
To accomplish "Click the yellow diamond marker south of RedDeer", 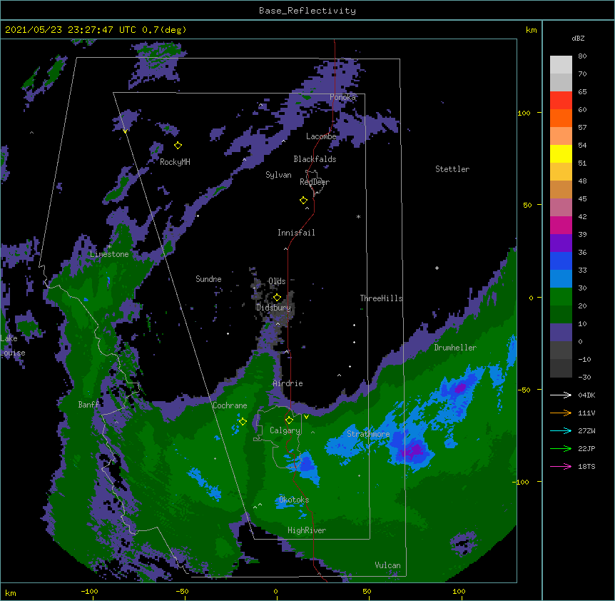I will tap(303, 201).
